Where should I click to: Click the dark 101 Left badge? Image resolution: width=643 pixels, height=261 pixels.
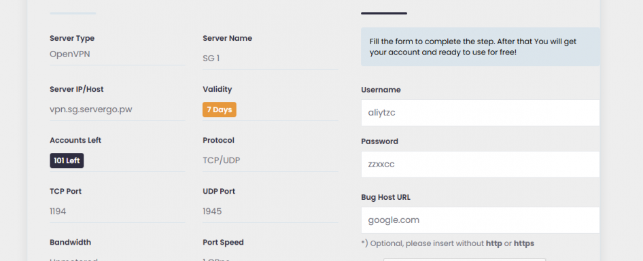(67, 161)
